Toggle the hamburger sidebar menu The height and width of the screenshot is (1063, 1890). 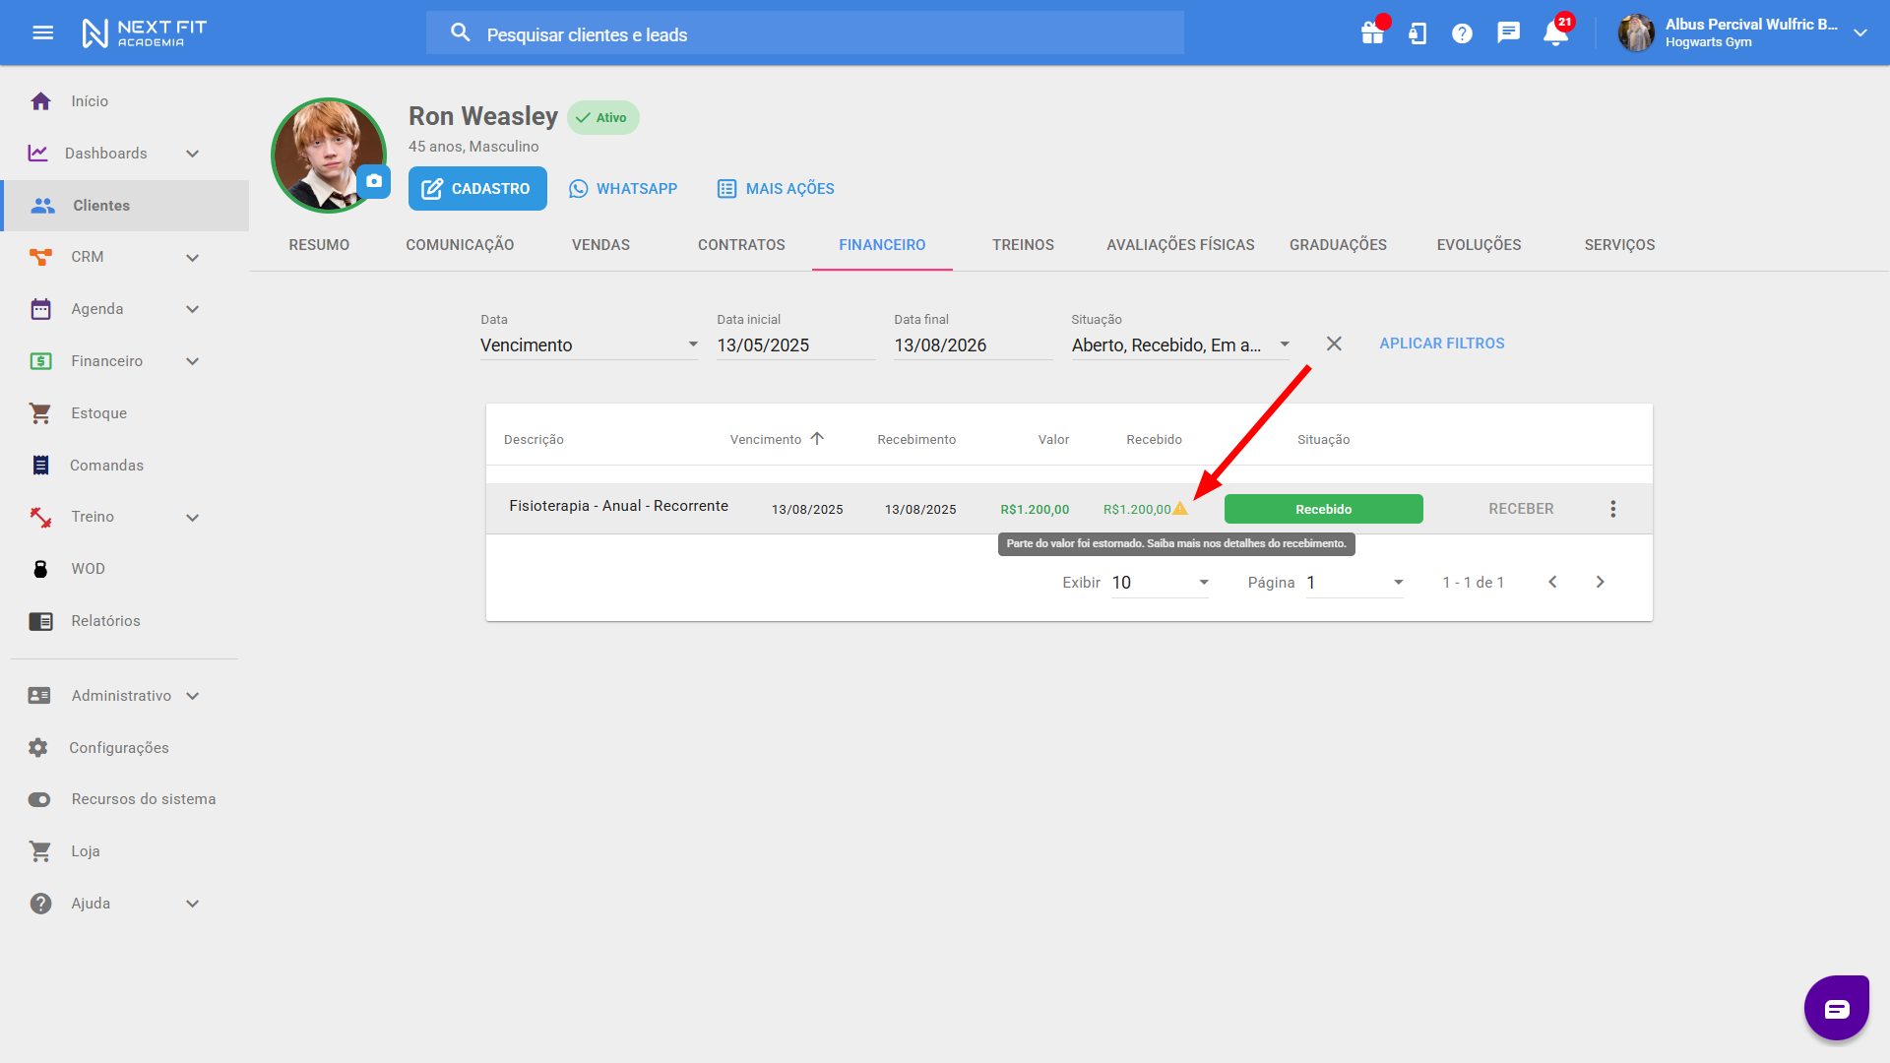click(x=42, y=33)
